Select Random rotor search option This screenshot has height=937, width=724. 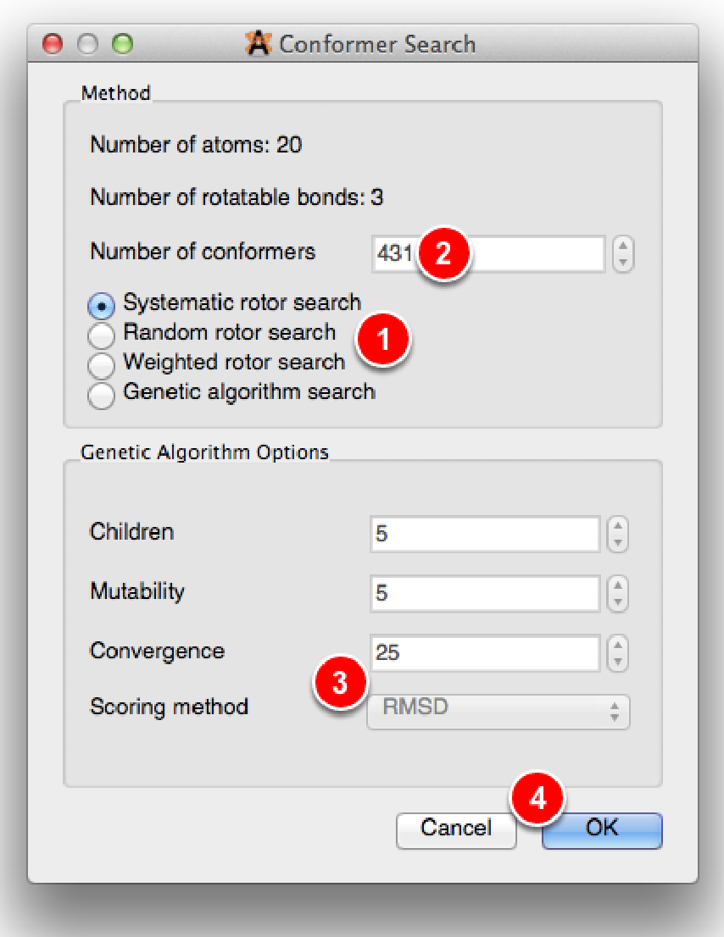coord(102,335)
